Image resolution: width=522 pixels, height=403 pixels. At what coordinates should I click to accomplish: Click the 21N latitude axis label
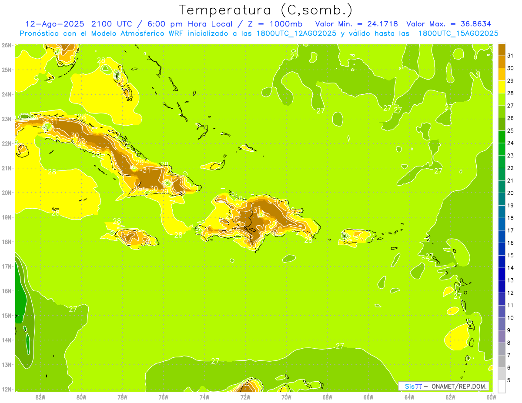(x=7, y=168)
